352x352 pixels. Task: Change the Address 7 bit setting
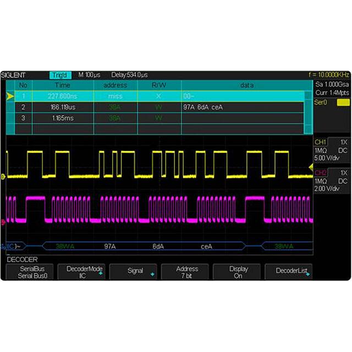(x=185, y=272)
